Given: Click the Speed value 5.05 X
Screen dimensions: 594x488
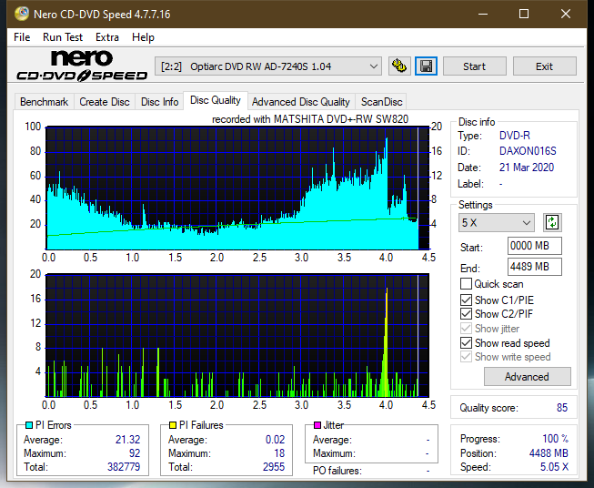Looking at the screenshot, I should 554,467.
